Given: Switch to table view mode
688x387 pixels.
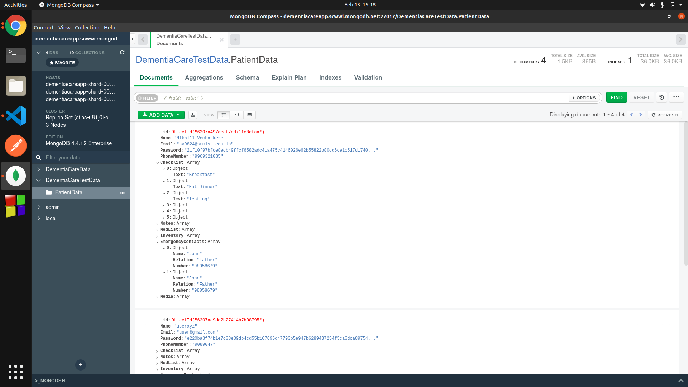Looking at the screenshot, I should [249, 115].
